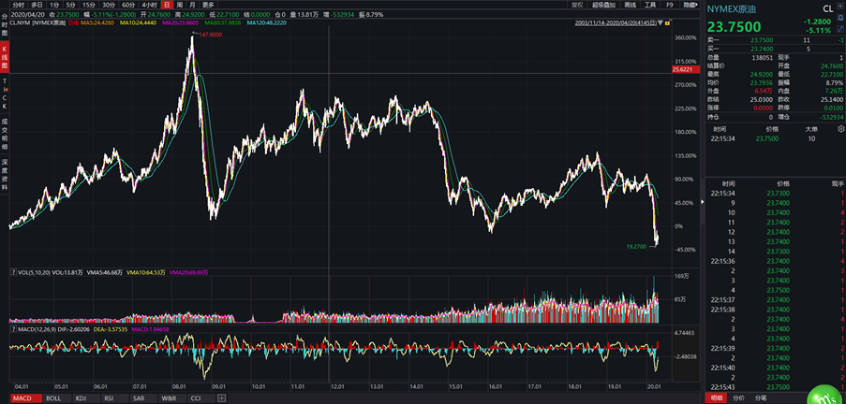
Task: Open the pencil edit note icon
Action: coord(840,29)
